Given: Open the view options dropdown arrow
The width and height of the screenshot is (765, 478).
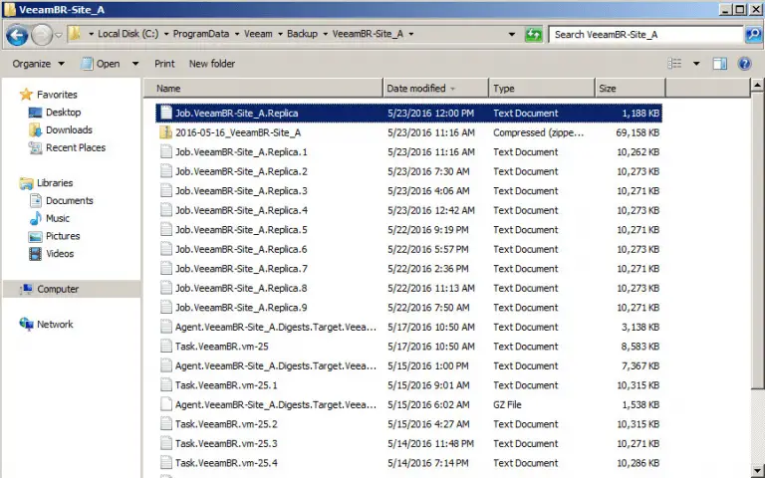Looking at the screenshot, I should click(693, 64).
